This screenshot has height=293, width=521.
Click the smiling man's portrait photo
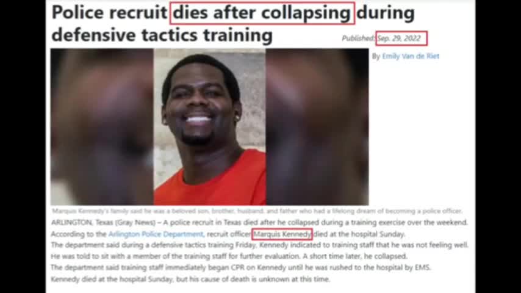point(210,127)
